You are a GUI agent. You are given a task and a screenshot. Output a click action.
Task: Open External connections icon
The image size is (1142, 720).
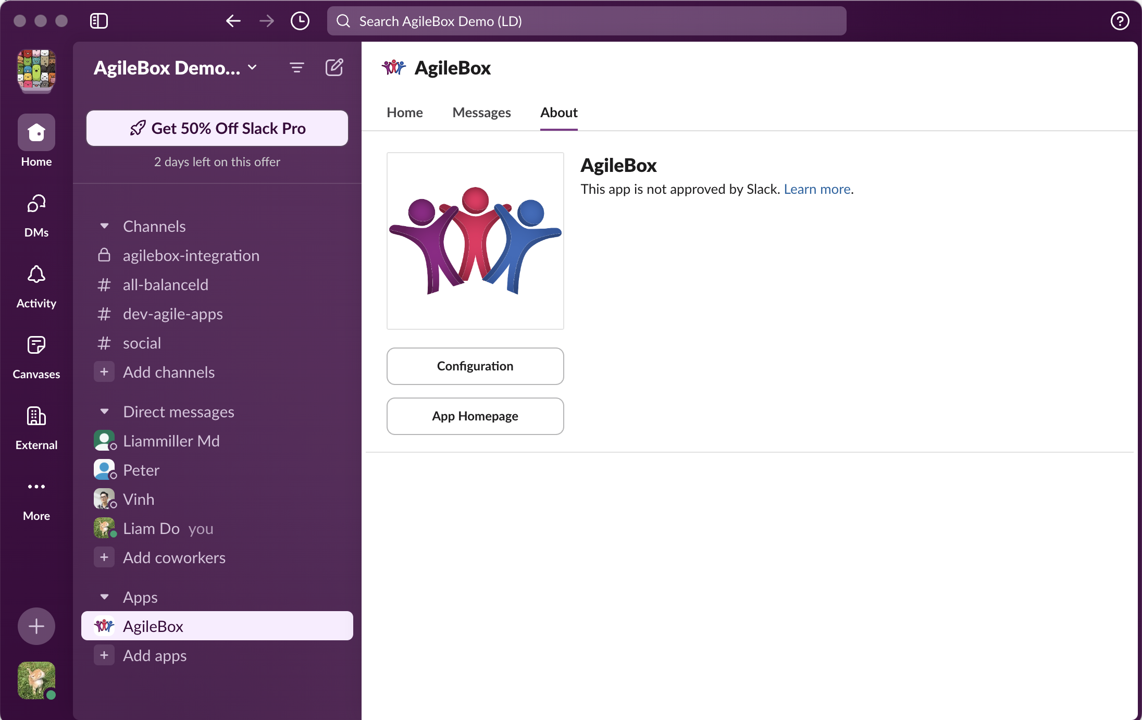[x=36, y=416]
